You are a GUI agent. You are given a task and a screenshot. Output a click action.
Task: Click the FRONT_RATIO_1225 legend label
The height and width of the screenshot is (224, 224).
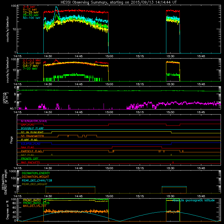click(36, 203)
